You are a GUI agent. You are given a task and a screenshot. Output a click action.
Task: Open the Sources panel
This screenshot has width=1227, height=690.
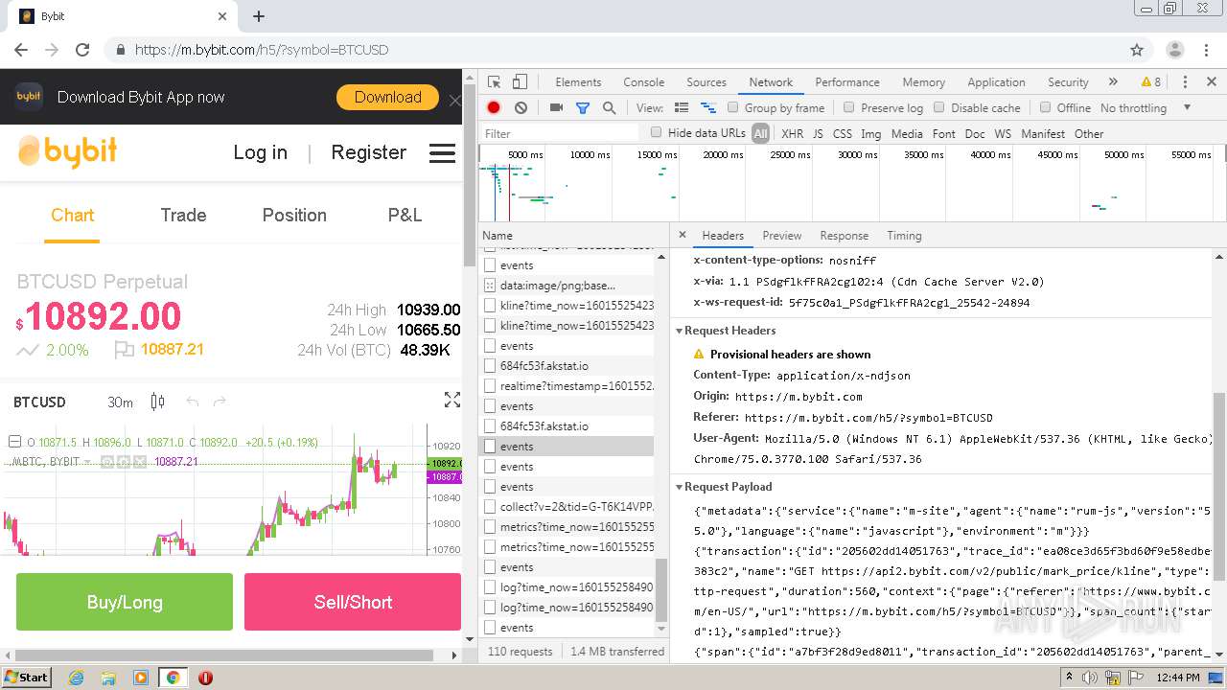[x=706, y=82]
